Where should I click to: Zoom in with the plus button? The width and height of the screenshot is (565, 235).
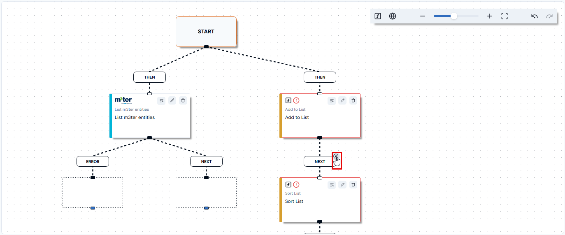click(490, 16)
